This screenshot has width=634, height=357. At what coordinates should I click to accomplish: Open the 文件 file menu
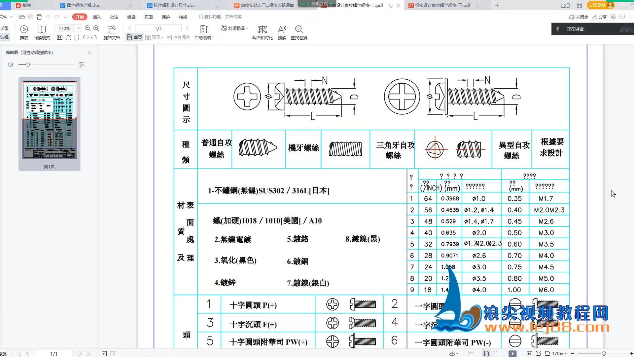(x=6, y=17)
